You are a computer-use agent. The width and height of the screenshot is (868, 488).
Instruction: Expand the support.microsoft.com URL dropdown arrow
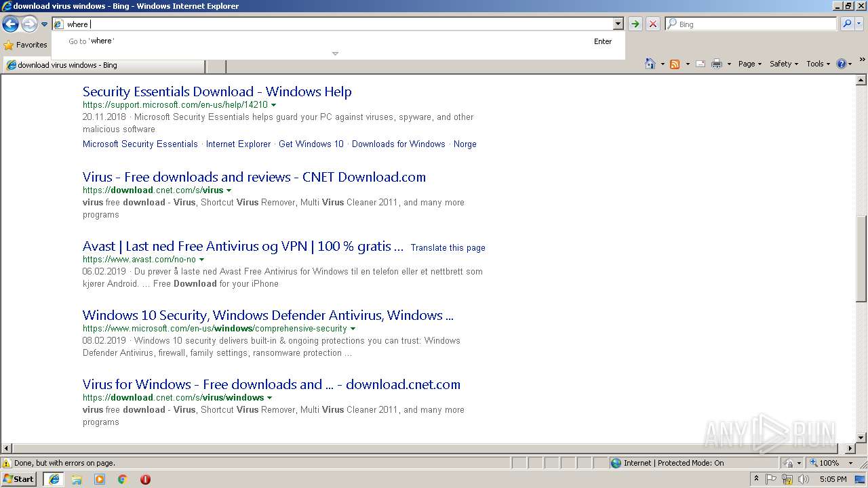[x=273, y=105]
